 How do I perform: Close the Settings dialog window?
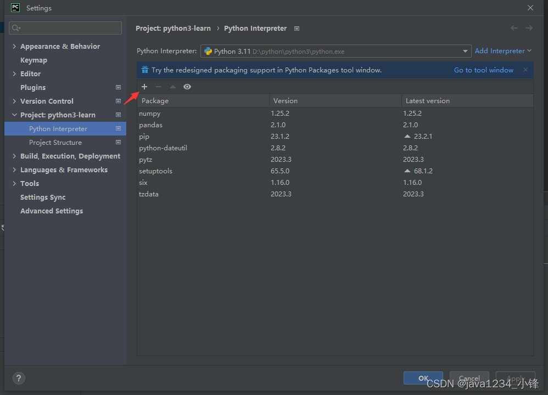[530, 8]
